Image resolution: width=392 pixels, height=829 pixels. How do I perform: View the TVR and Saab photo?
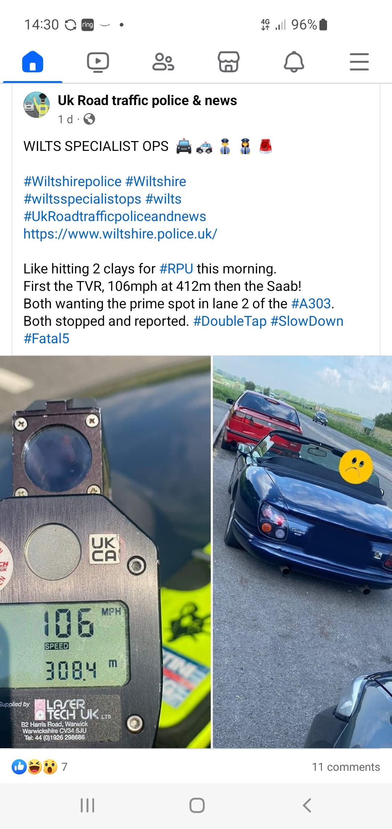click(302, 552)
